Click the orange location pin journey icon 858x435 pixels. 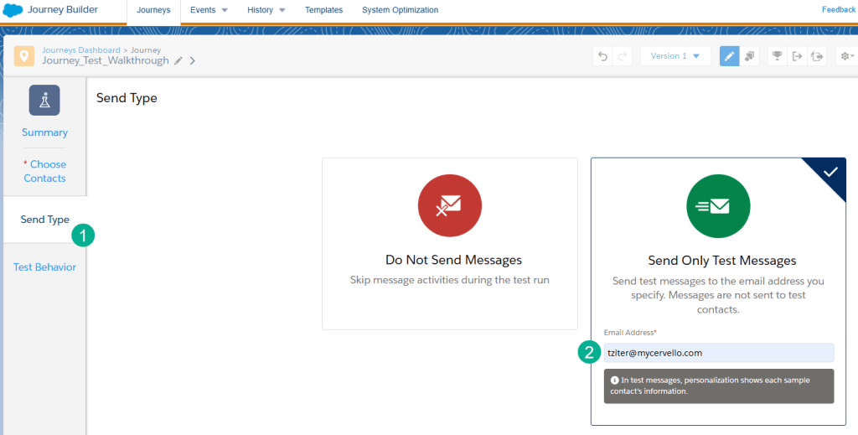tap(24, 55)
